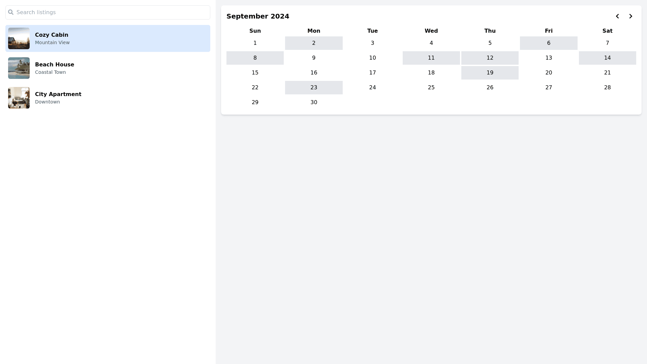647x364 pixels.
Task: Advance to the next month
Action: pos(630,16)
